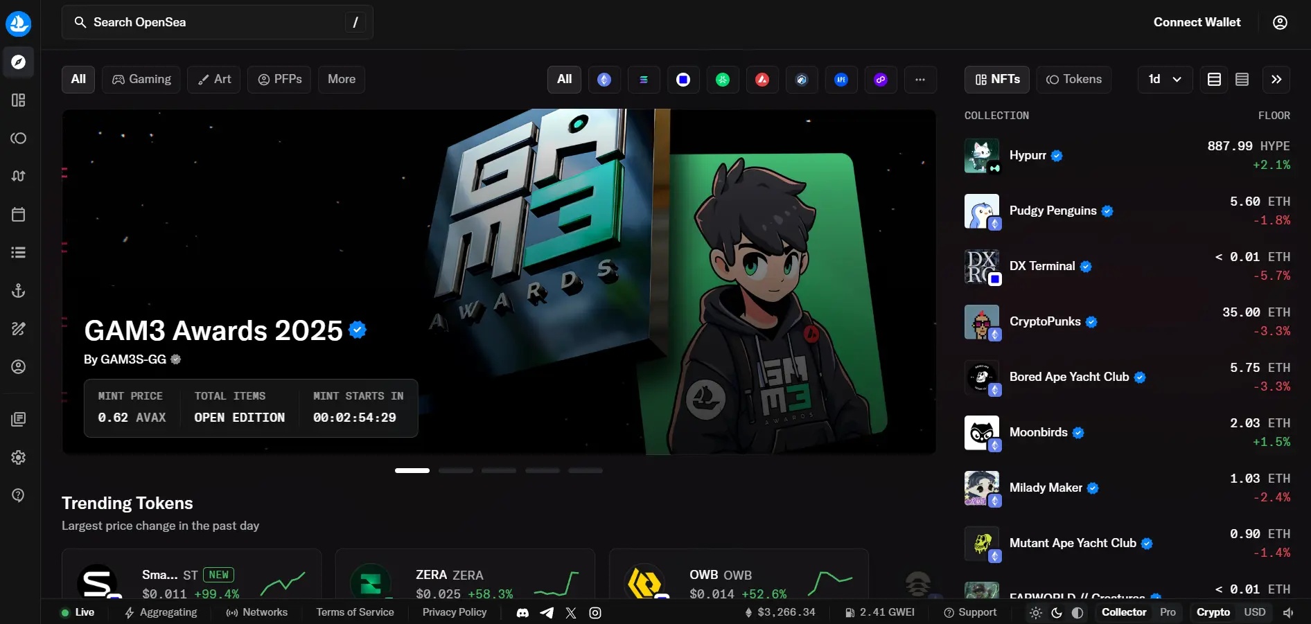Go to the second carousel slide indicator

pyautogui.click(x=455, y=471)
